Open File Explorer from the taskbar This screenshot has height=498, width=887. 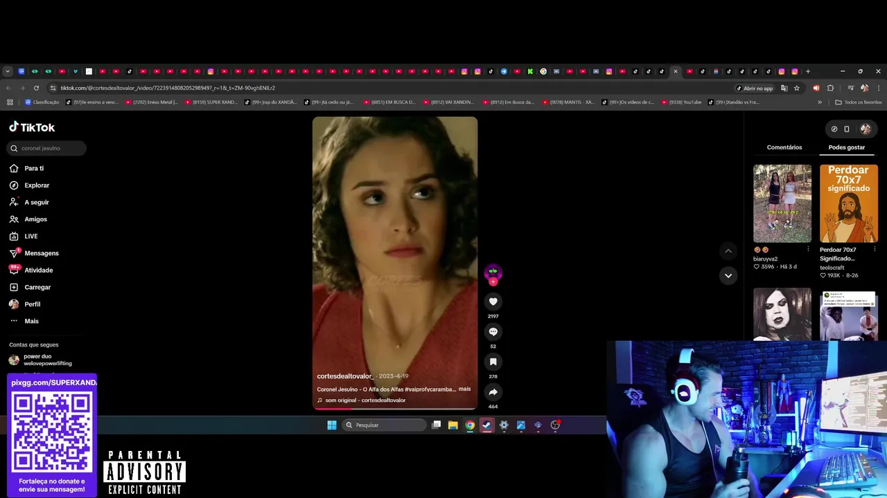pos(453,425)
